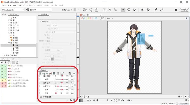Expand the ネックレス folder
The image size is (190, 105).
point(9,30)
